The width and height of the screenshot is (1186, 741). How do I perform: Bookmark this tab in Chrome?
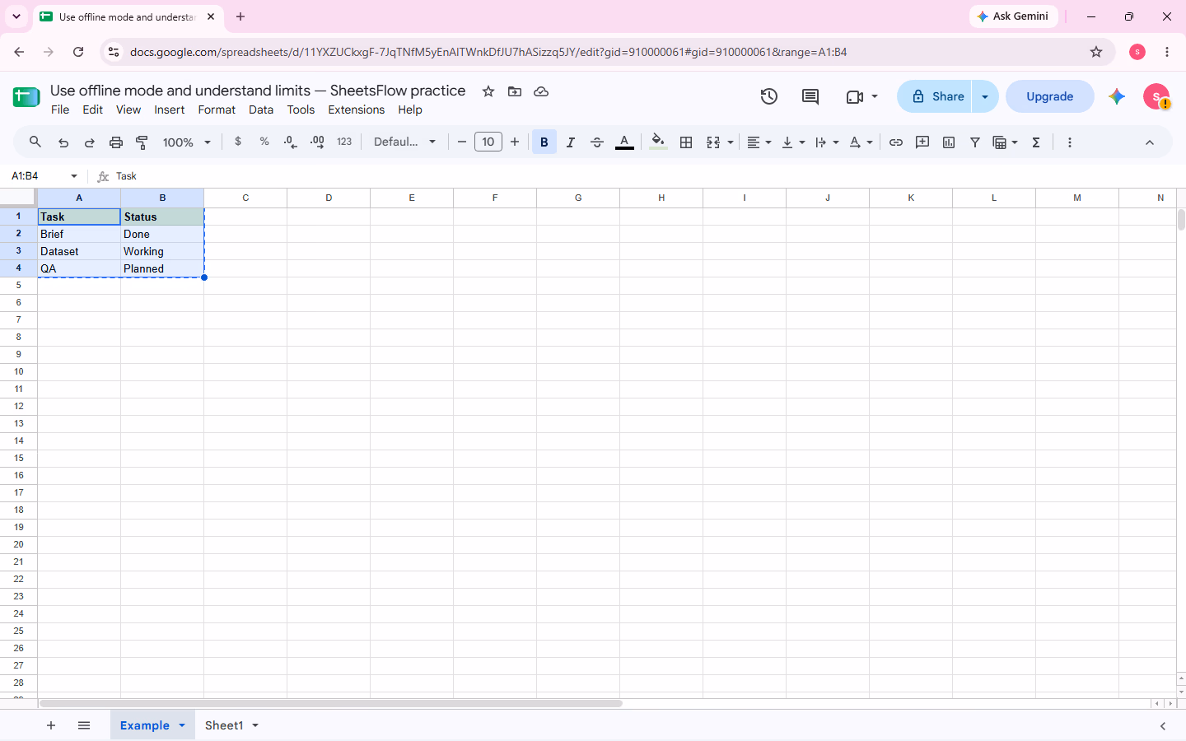[1096, 52]
